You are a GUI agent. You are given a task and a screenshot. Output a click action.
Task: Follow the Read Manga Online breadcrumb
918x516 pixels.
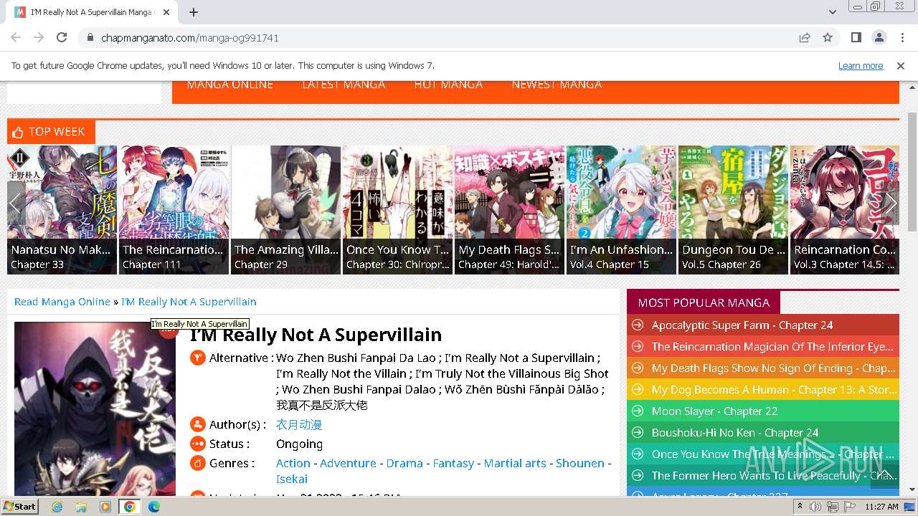[x=62, y=302]
